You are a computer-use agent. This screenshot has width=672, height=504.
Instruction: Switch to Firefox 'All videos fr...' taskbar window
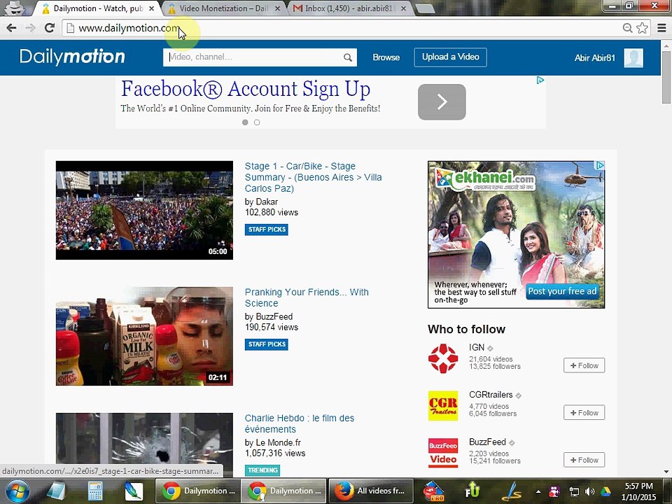[x=371, y=491]
